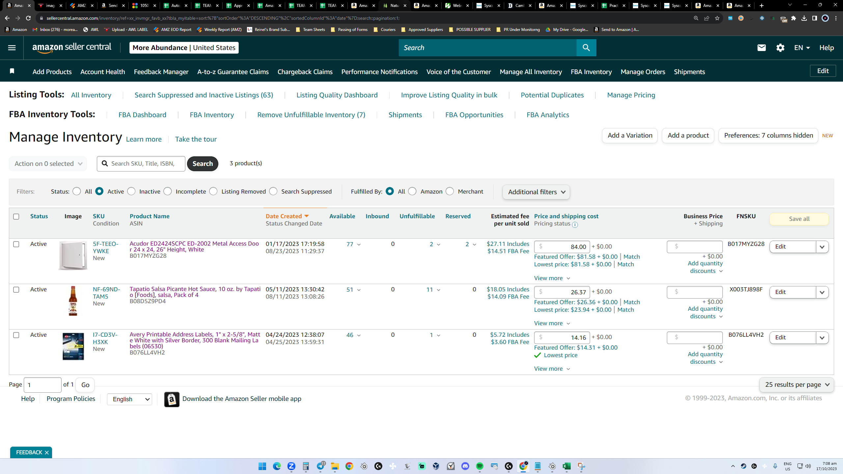843x474 pixels.
Task: Open the browser extensions puzzle icon
Action: click(x=794, y=18)
